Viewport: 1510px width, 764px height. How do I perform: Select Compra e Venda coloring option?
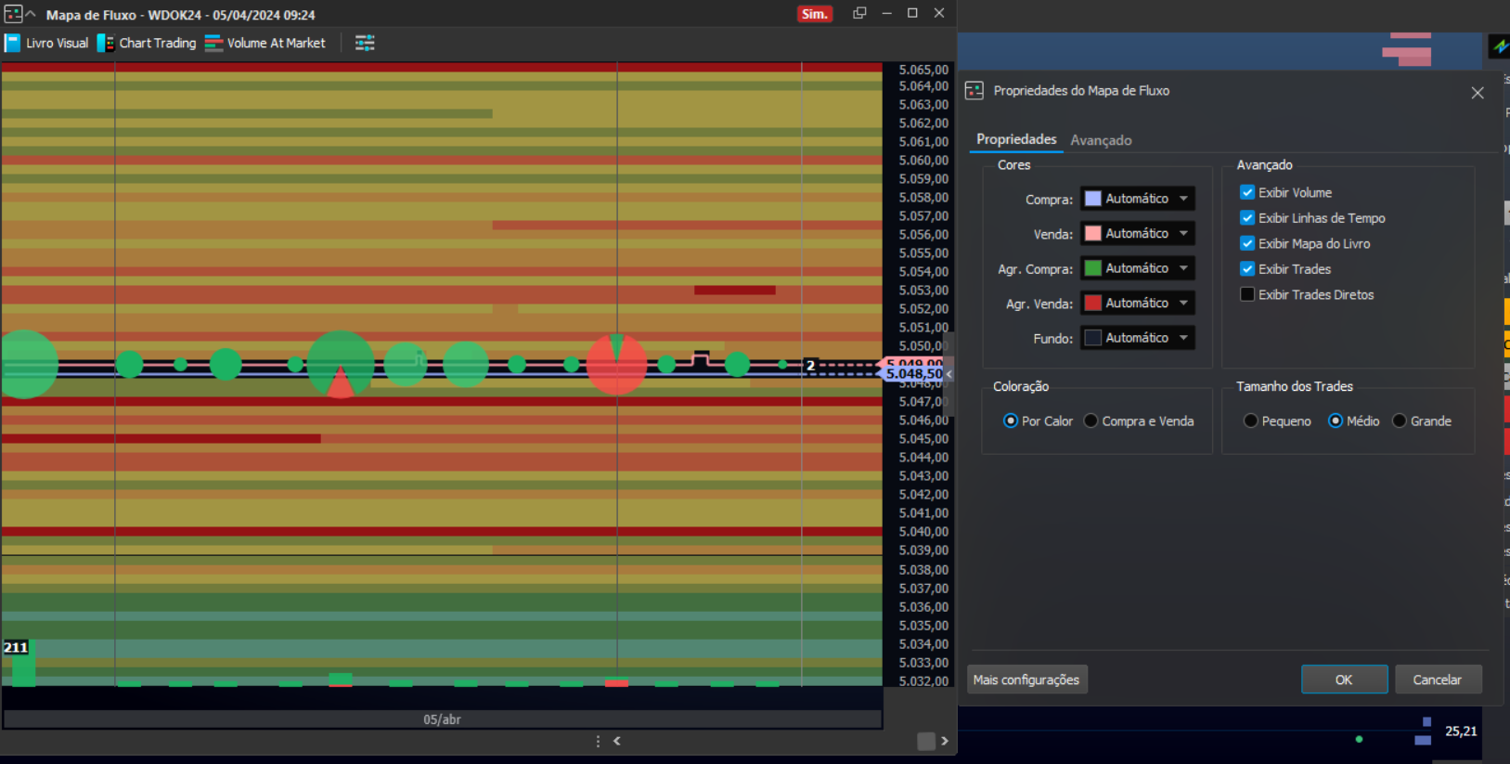tap(1091, 421)
